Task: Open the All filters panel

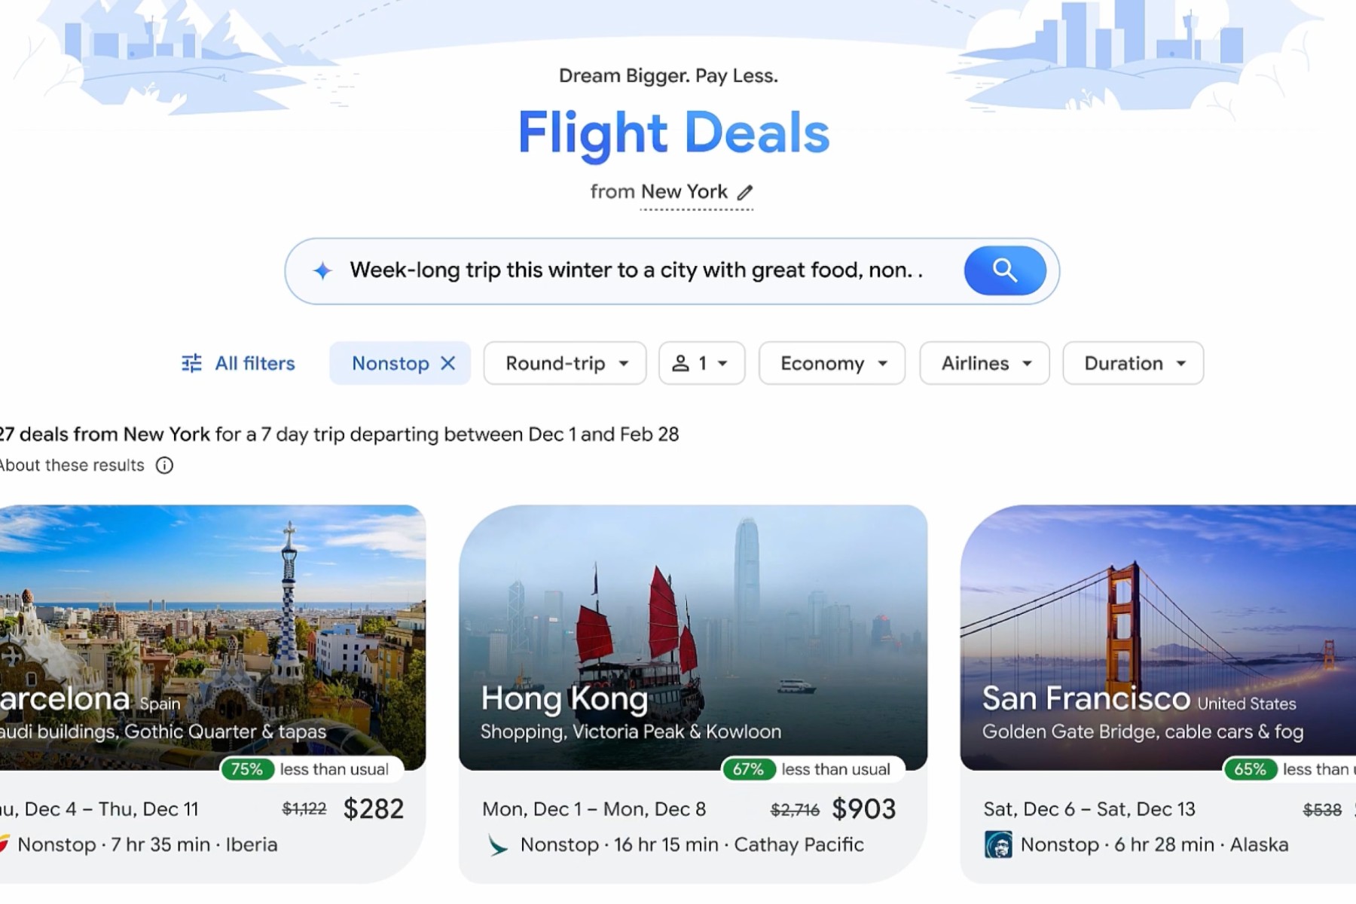Action: pos(238,363)
